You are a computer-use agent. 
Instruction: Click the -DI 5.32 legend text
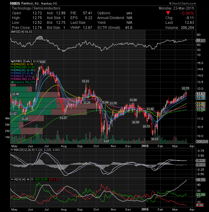tap(54, 180)
